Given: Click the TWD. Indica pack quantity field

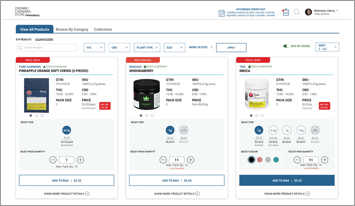Looking at the screenshot, I should [311, 160].
